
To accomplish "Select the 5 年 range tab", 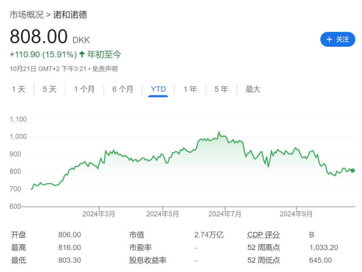I will pyautogui.click(x=221, y=89).
